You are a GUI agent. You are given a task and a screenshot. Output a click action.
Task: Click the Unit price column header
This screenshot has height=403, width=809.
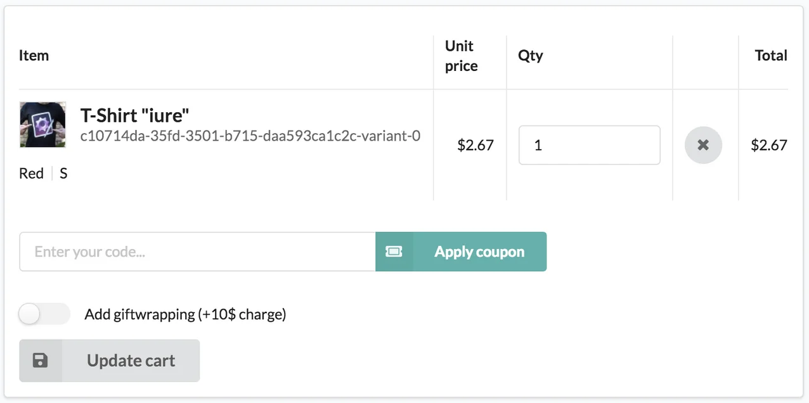(x=461, y=56)
